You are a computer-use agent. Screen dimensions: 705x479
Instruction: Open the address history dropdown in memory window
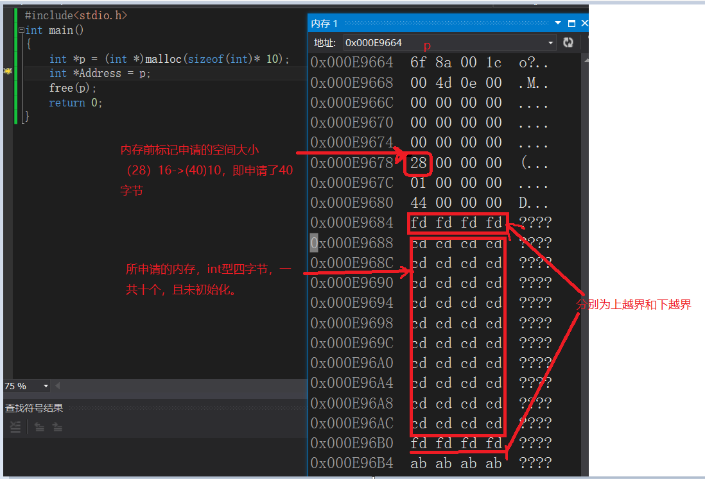pos(551,42)
